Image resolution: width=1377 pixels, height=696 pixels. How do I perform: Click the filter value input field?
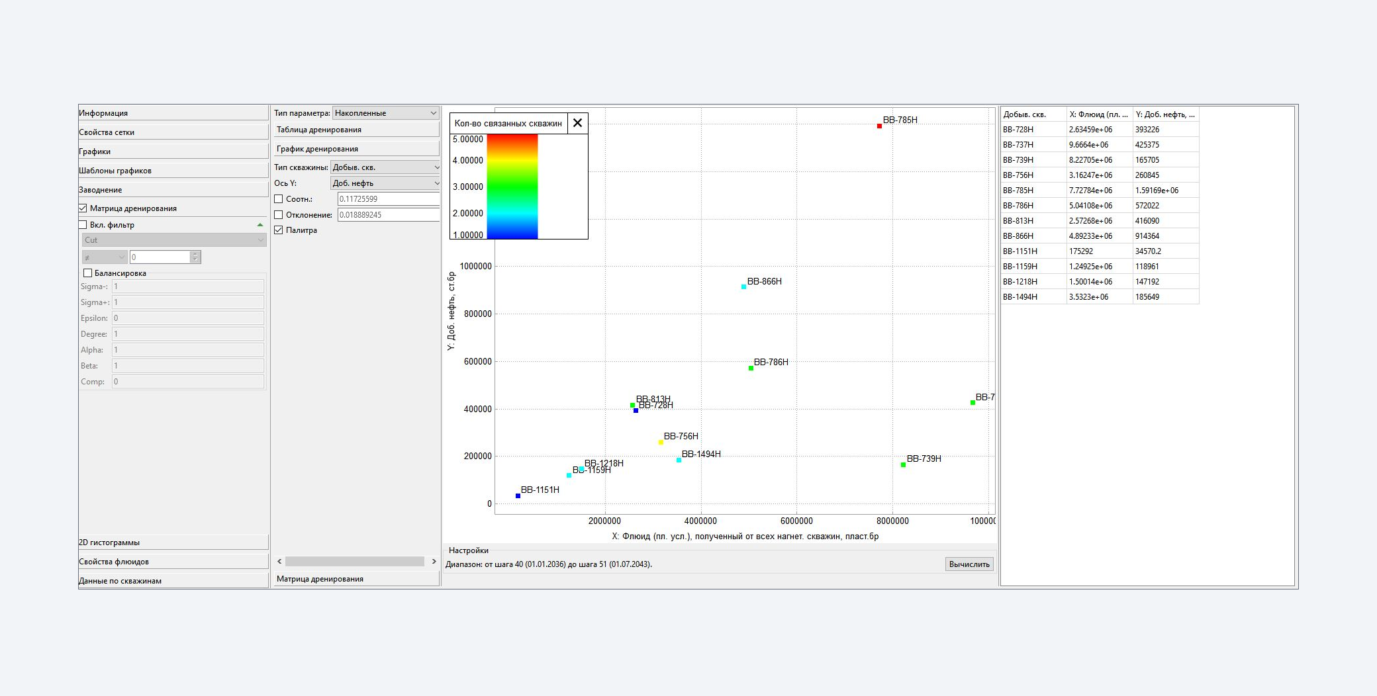161,257
